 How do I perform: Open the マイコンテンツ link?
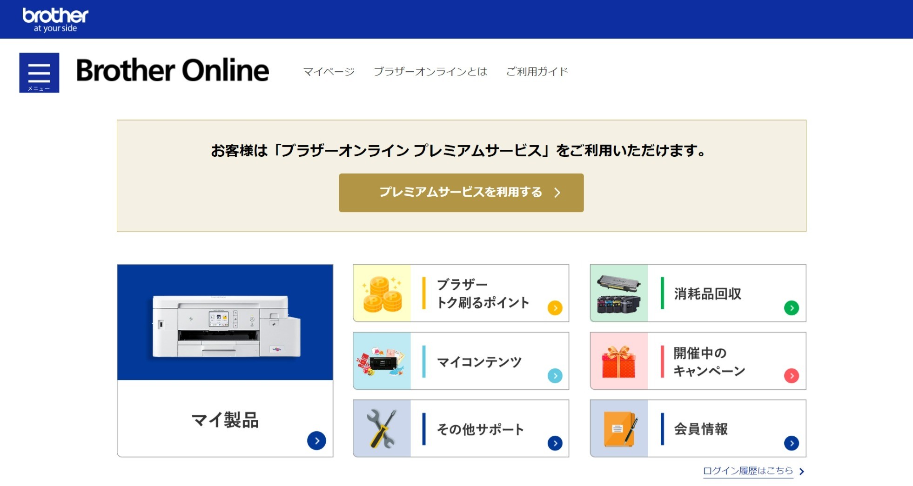479,361
